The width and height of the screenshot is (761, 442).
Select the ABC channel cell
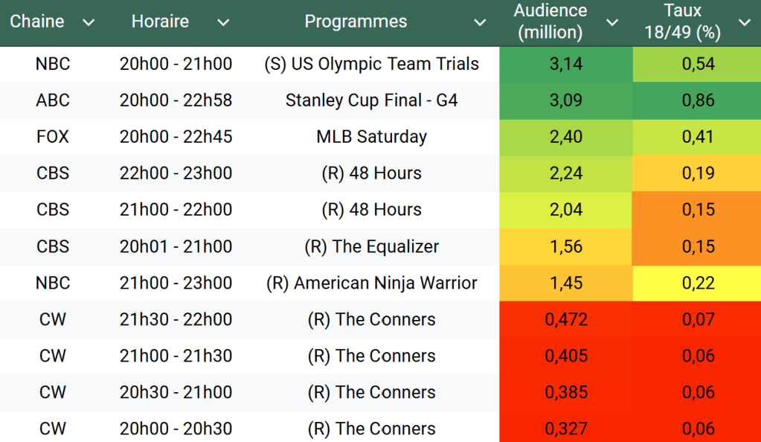pos(53,100)
